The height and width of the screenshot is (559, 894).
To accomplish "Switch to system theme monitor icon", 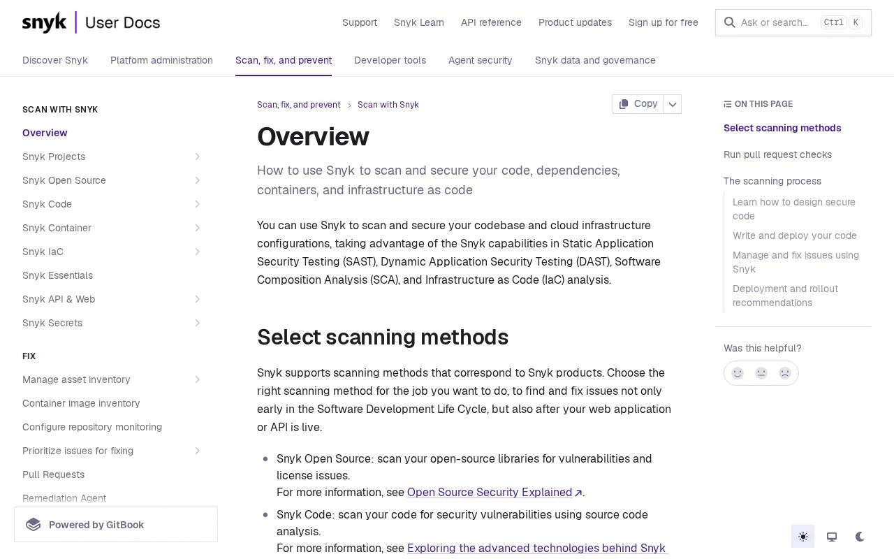I will (x=832, y=537).
